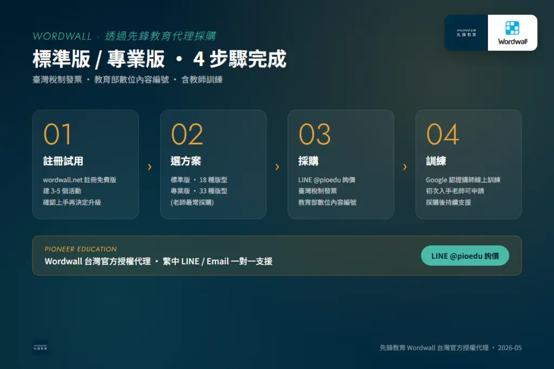Click the large number 01
This screenshot has width=554, height=369.
(x=57, y=135)
